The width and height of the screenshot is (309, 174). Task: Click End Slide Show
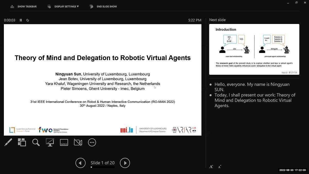pos(103,6)
